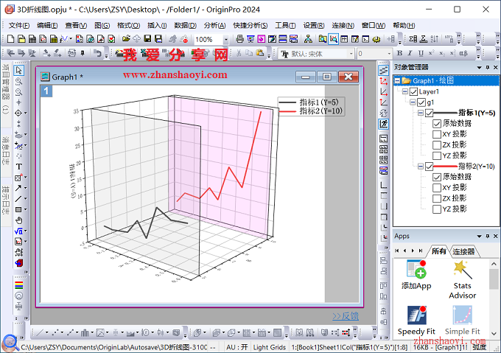Collapse the 指标2(Y=10) tree node
Viewport: 501px width, 353px height.
[421, 167]
